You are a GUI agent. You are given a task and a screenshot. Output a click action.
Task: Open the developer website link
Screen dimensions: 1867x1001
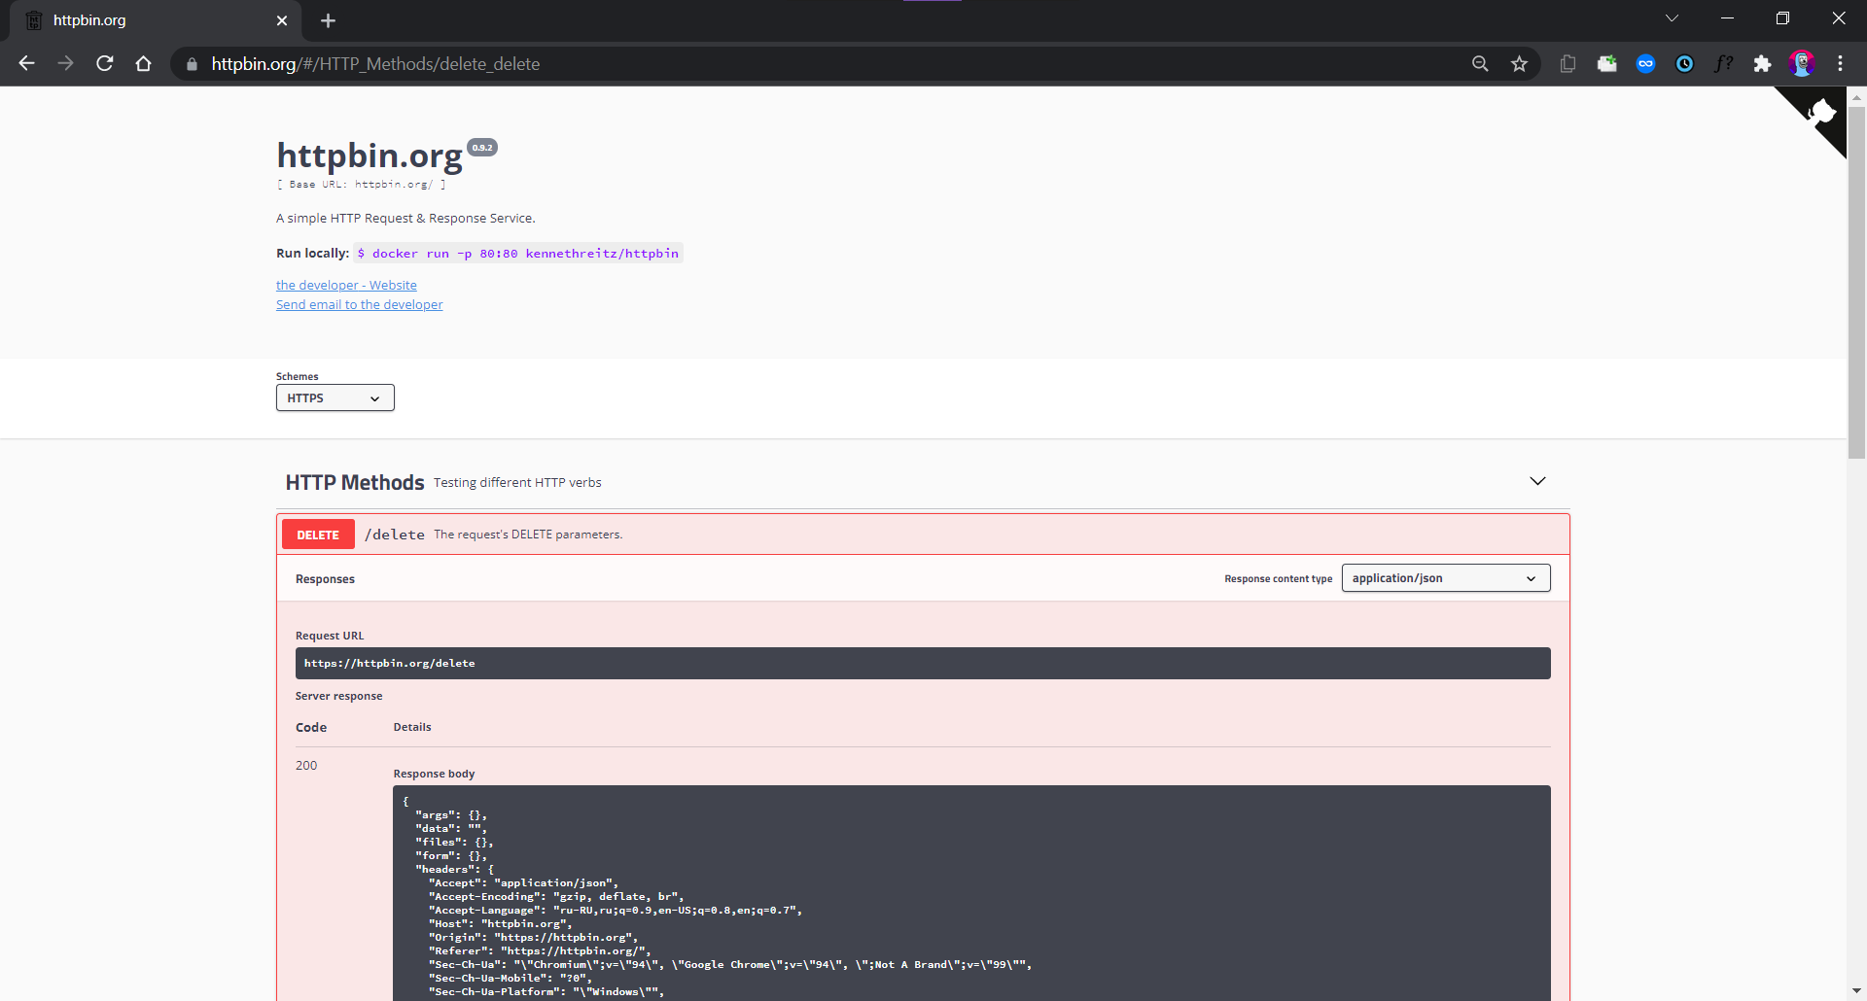pyautogui.click(x=346, y=285)
